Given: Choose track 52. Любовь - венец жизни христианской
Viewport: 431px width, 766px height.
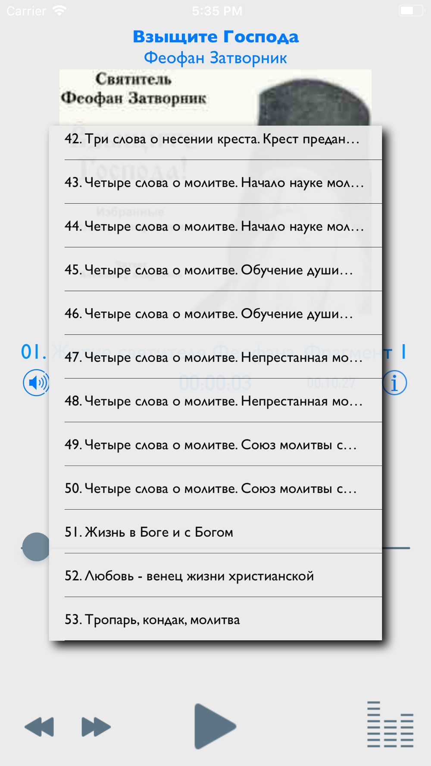Looking at the screenshot, I should pyautogui.click(x=215, y=576).
